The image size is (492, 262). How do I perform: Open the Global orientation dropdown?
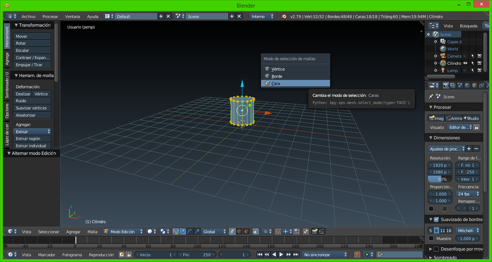pyautogui.click(x=214, y=231)
